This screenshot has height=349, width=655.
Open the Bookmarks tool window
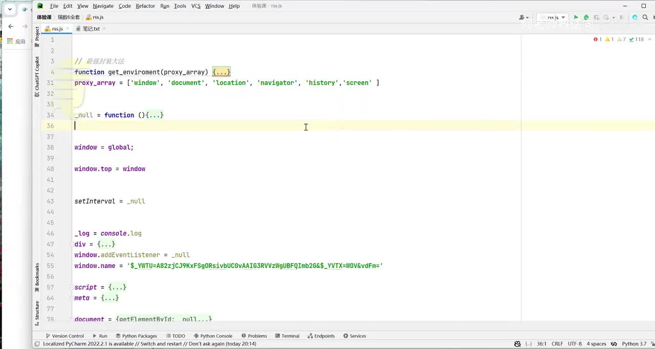click(37, 278)
